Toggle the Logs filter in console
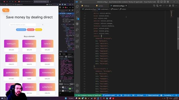 72,84
